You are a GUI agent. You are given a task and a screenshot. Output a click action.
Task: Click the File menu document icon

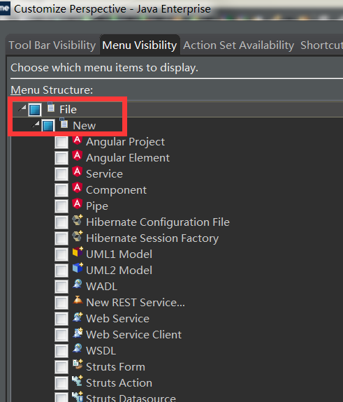(x=51, y=107)
